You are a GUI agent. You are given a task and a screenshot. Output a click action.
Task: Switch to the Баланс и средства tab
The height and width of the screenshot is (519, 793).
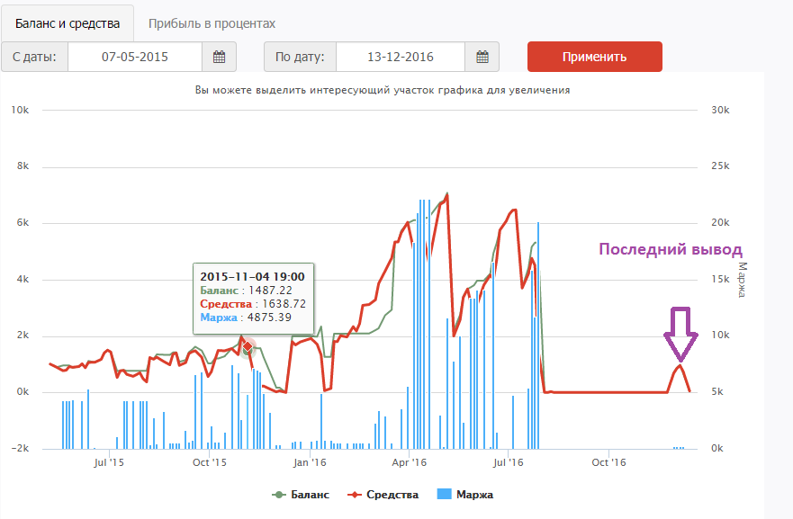click(68, 23)
